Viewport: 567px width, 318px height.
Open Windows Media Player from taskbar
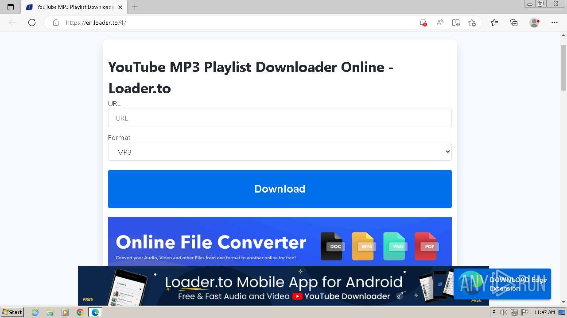coord(65,312)
